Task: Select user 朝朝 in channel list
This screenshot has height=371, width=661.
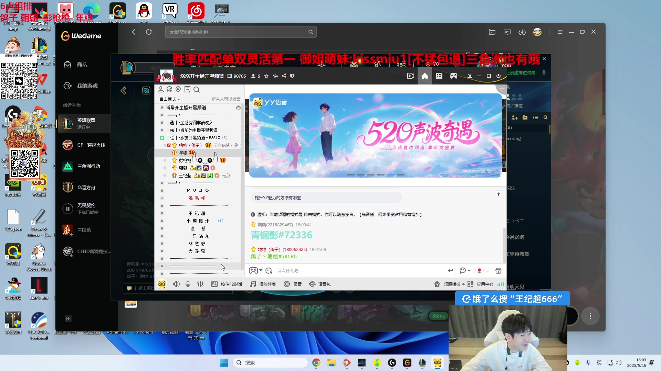Action: point(183,168)
